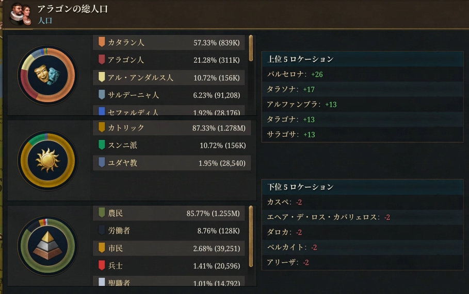Click the green Sunni religion shield icon

tap(102, 145)
